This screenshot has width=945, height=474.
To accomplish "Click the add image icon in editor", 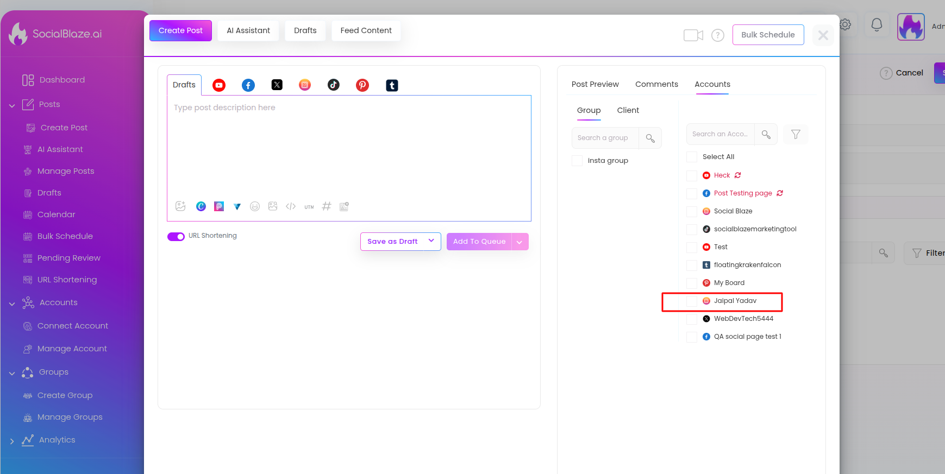I will coord(180,206).
